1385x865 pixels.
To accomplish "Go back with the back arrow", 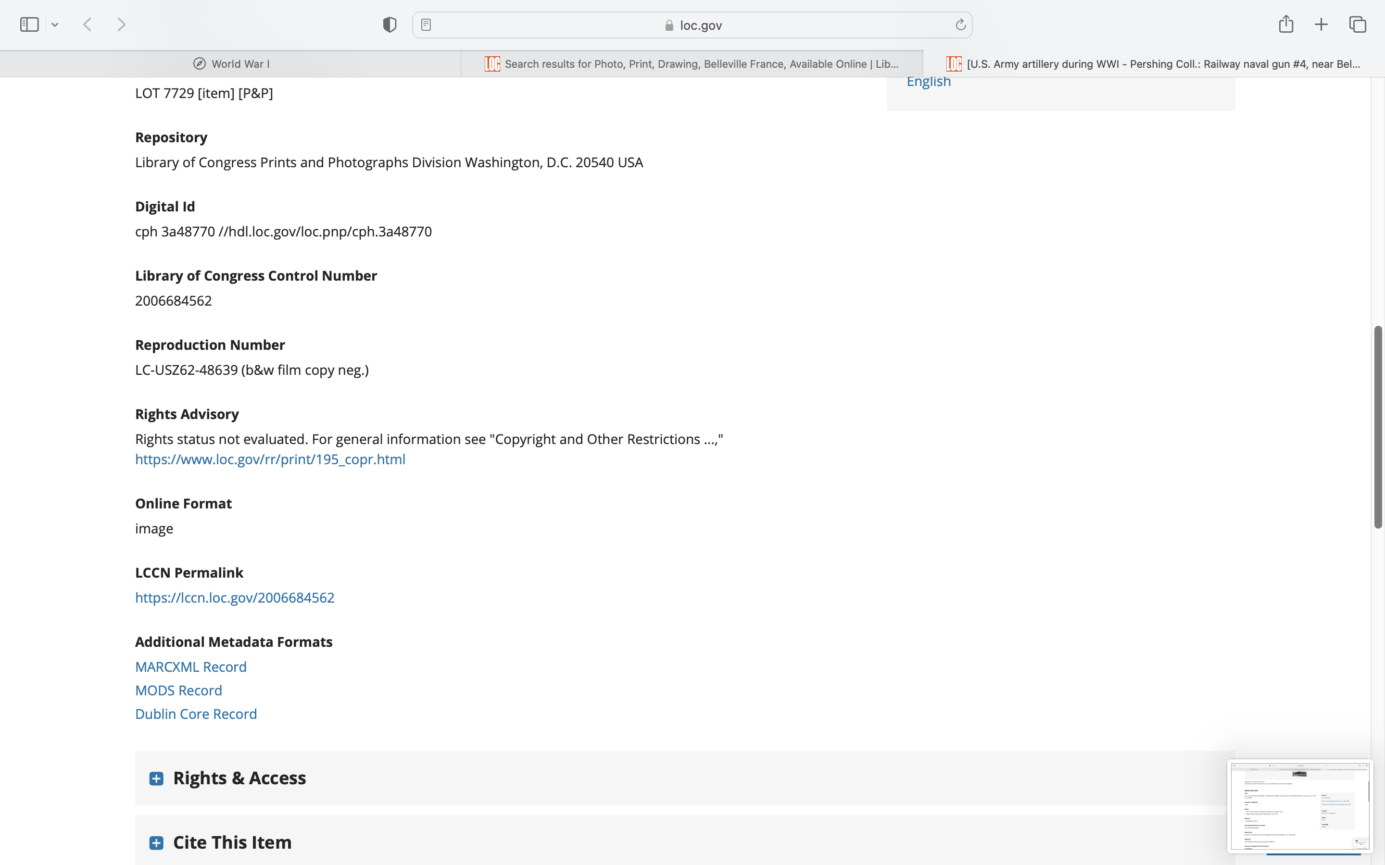I will [x=88, y=25].
